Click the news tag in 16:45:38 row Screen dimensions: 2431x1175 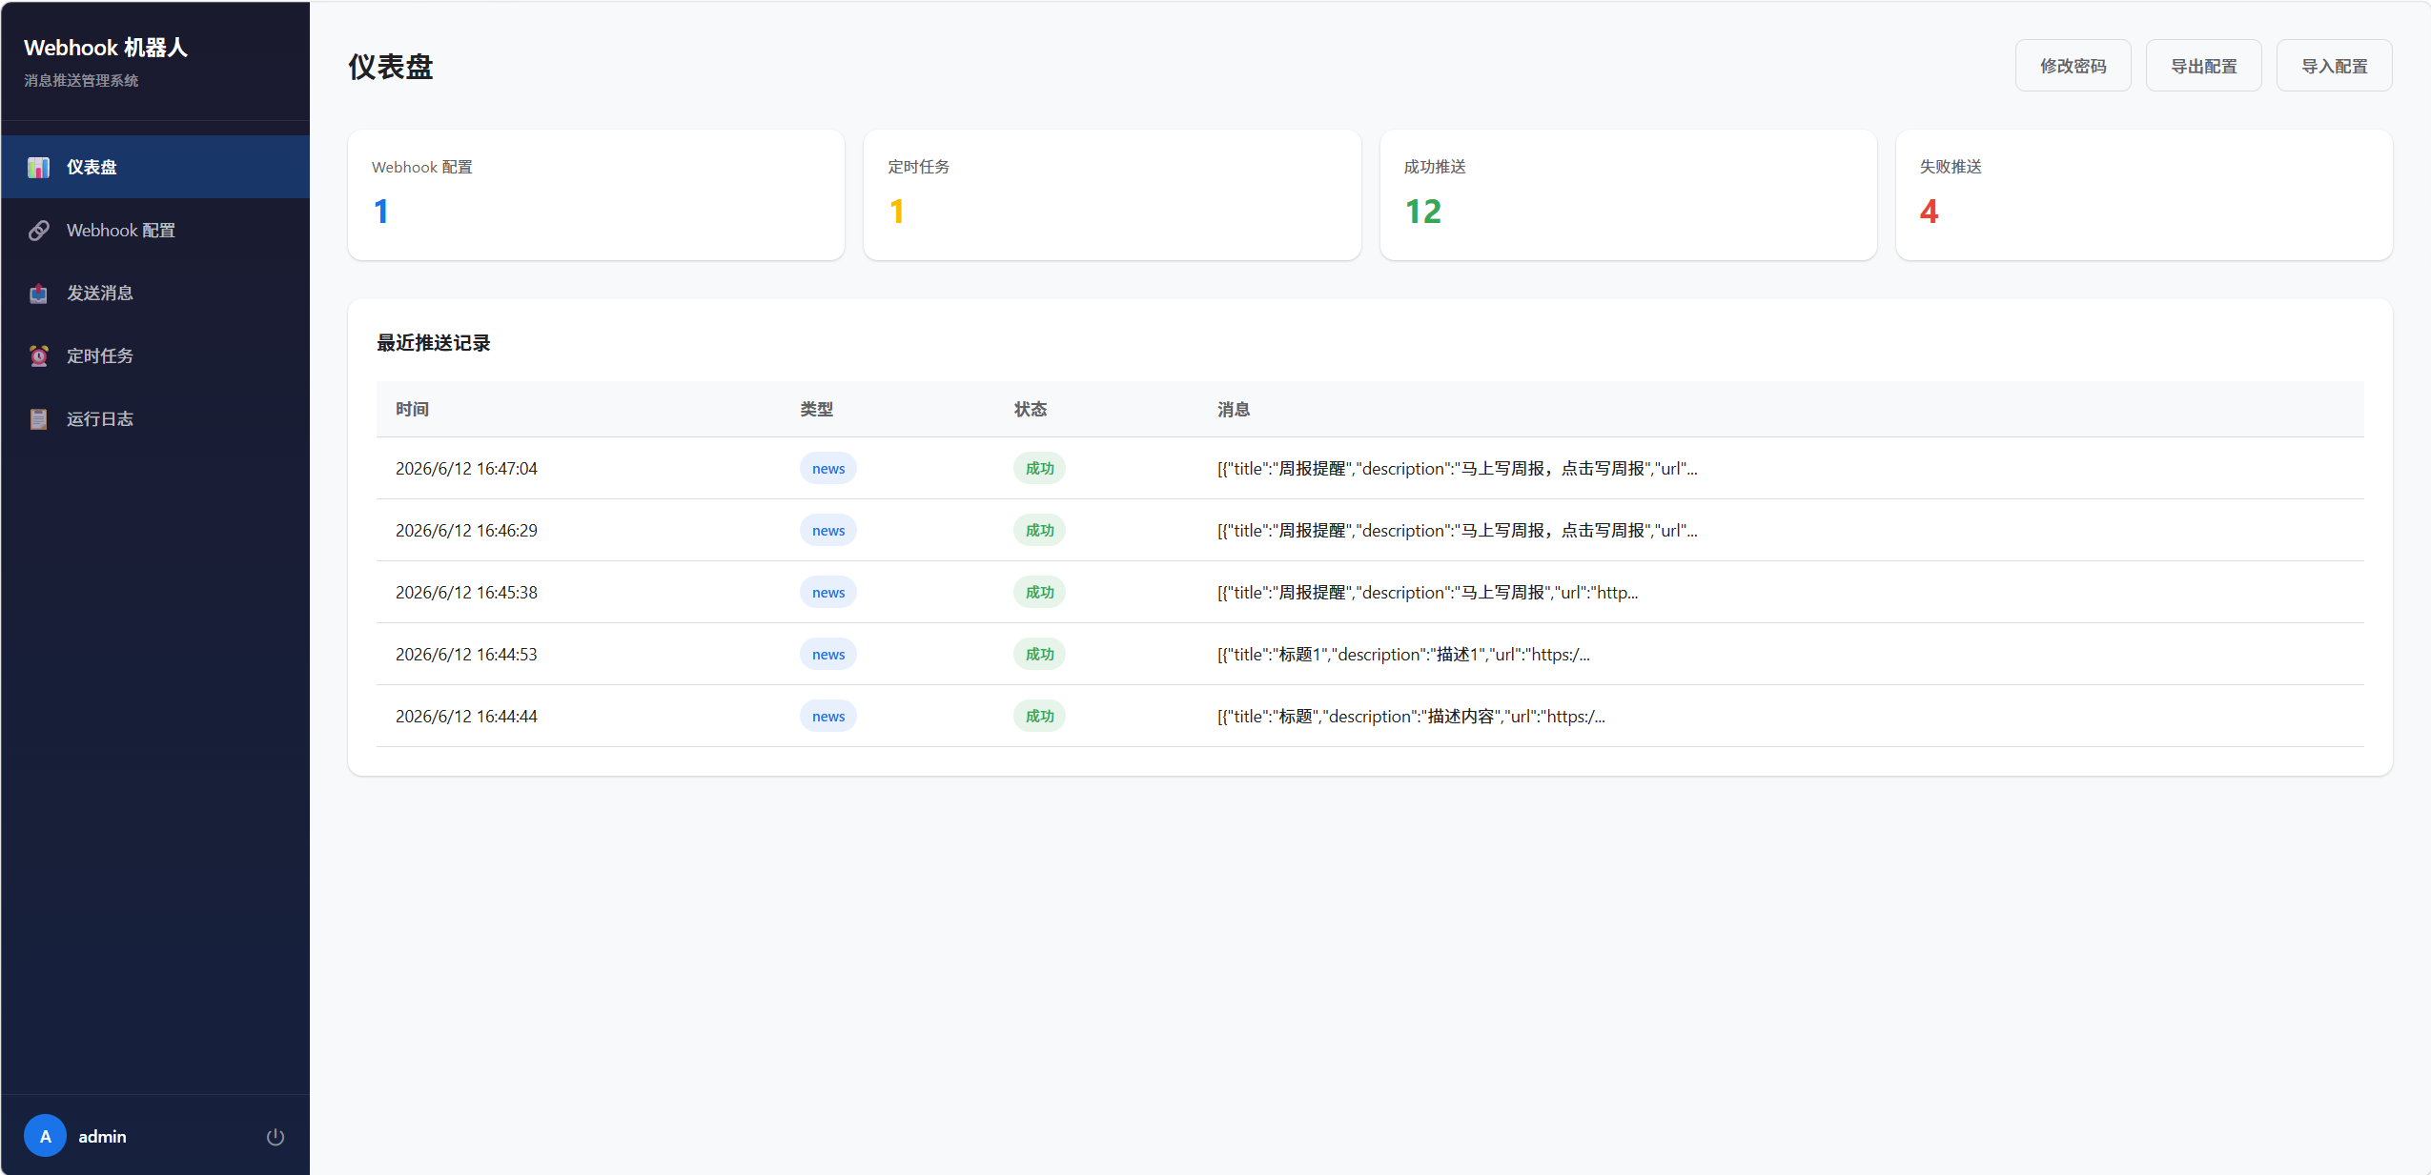point(827,592)
